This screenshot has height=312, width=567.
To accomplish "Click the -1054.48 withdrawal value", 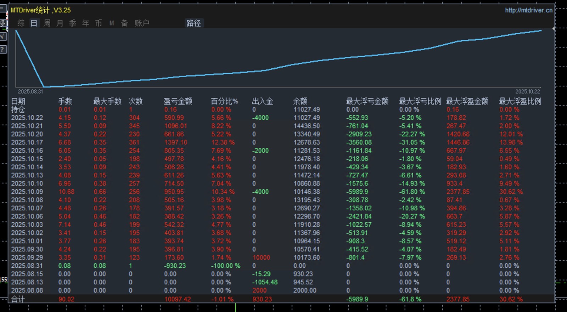I will [x=265, y=282].
